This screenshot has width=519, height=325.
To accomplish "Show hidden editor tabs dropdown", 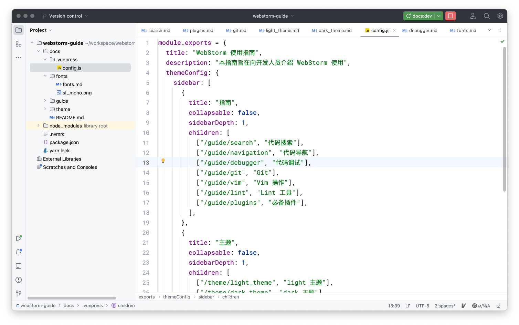I will [x=489, y=30].
